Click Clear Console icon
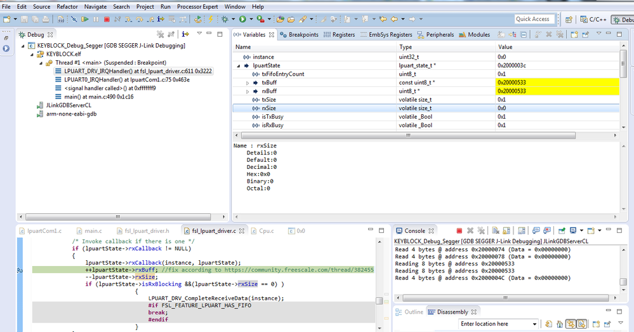Viewport: 634px width, 332px height. 495,231
